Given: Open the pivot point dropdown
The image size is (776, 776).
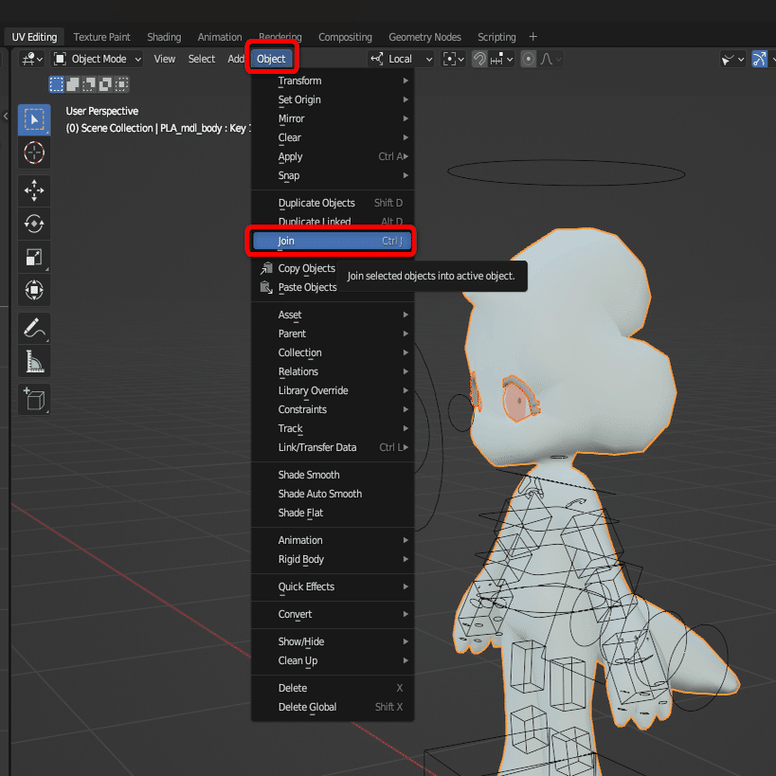Looking at the screenshot, I should tap(453, 60).
